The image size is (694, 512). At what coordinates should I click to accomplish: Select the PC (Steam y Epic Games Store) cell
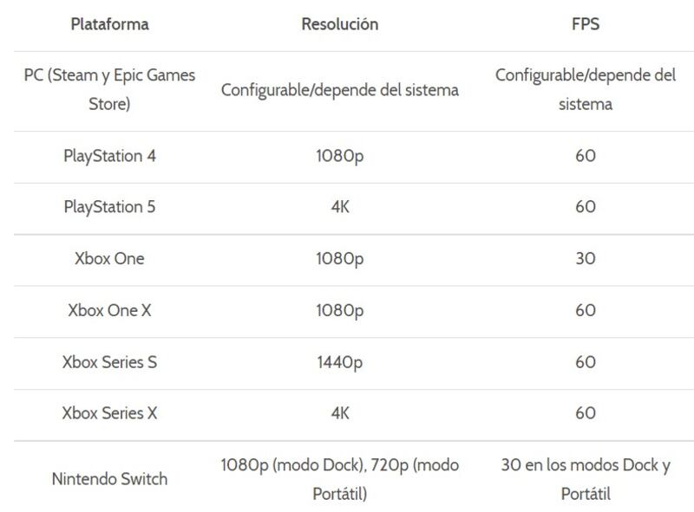109,90
